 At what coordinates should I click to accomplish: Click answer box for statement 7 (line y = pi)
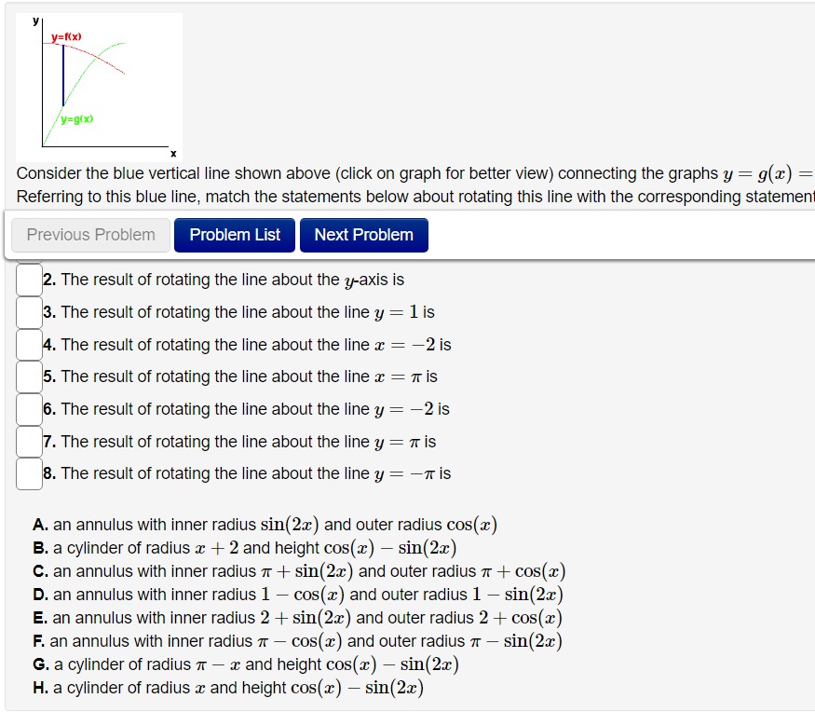(x=28, y=441)
